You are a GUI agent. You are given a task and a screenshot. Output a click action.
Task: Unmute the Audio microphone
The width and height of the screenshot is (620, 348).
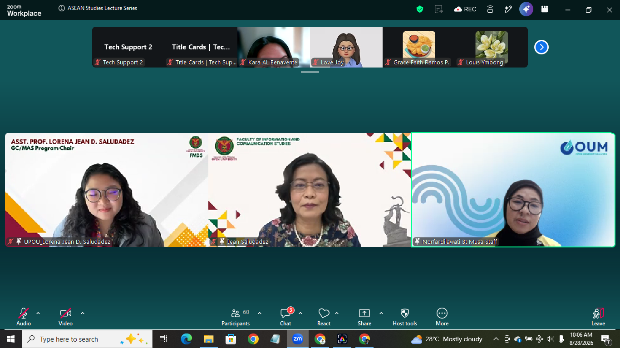[x=24, y=317]
